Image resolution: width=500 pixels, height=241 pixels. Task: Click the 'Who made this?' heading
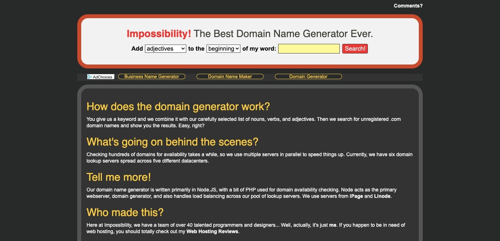[125, 212]
